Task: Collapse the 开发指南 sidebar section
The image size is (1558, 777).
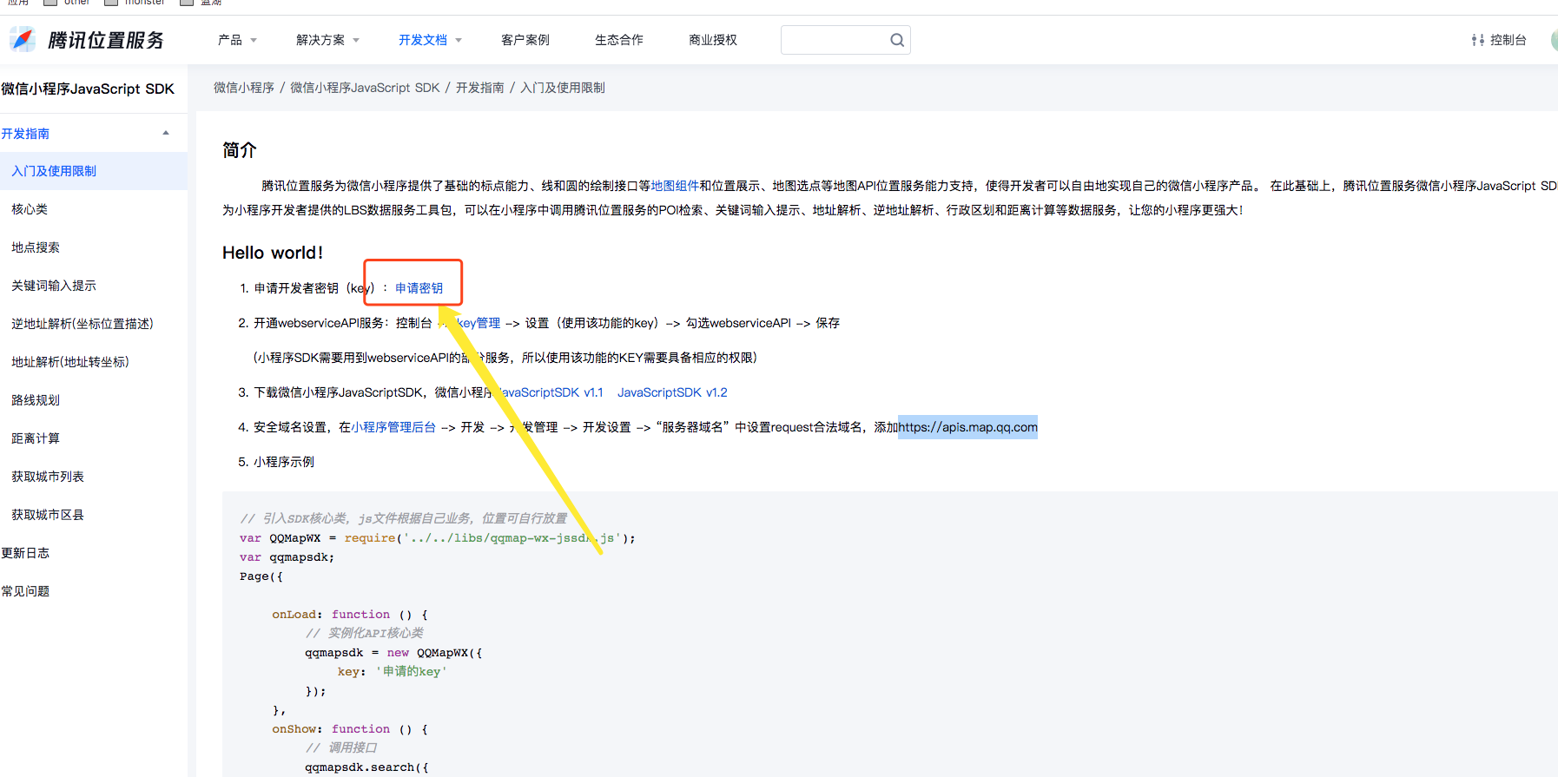Action: (x=166, y=133)
